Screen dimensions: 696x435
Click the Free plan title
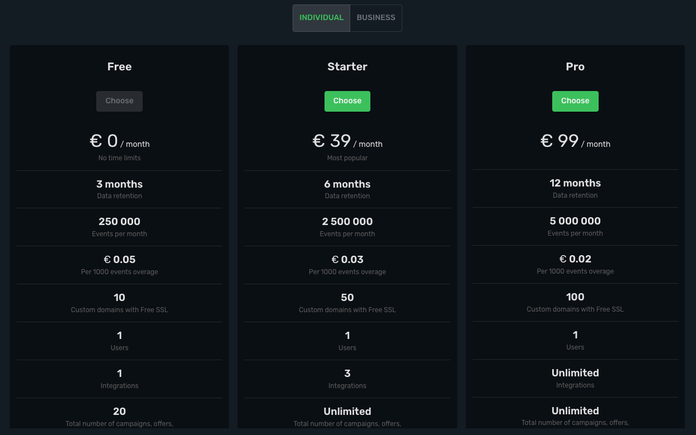119,66
